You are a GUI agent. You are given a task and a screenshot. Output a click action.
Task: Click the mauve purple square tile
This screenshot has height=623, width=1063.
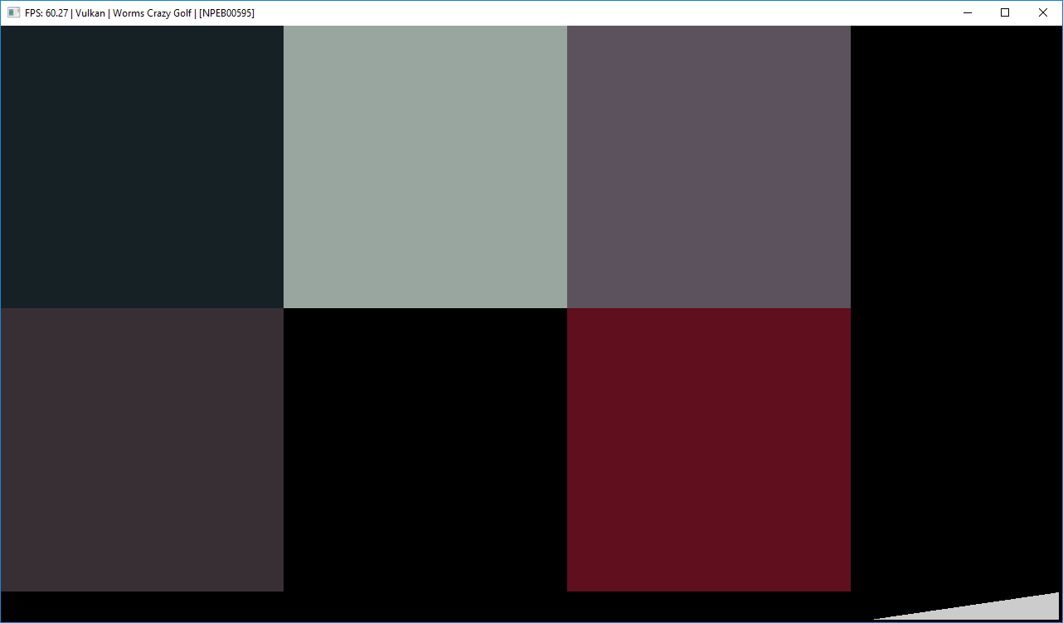coord(709,167)
